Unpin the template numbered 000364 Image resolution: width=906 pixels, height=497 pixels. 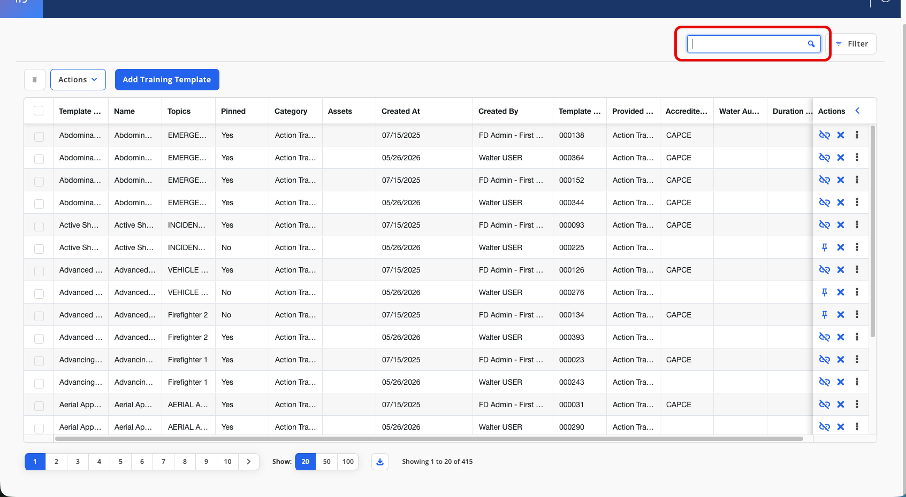pos(825,158)
